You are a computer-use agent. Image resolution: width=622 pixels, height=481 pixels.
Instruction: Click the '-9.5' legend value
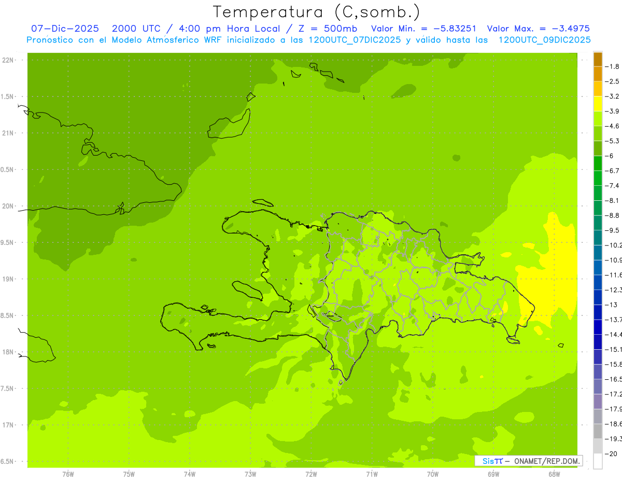pos(613,230)
